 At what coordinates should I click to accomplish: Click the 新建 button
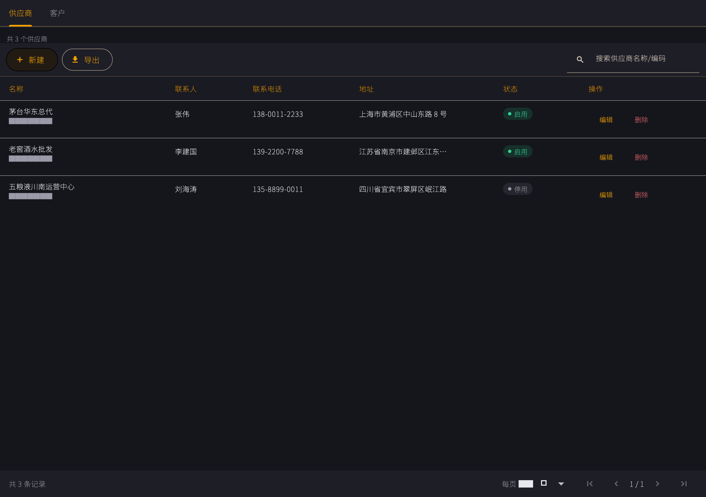tap(32, 60)
